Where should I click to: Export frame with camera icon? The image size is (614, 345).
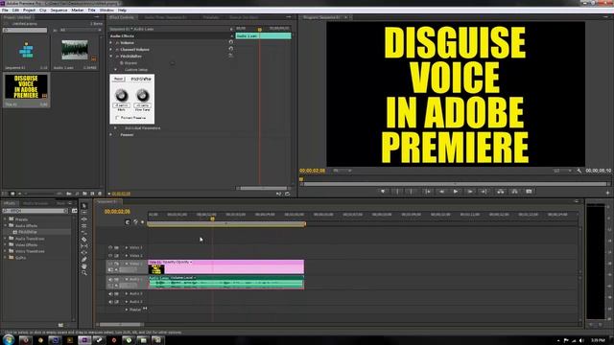click(529, 192)
